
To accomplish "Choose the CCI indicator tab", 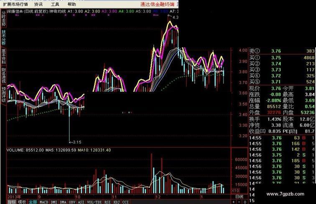I will pos(125,202).
